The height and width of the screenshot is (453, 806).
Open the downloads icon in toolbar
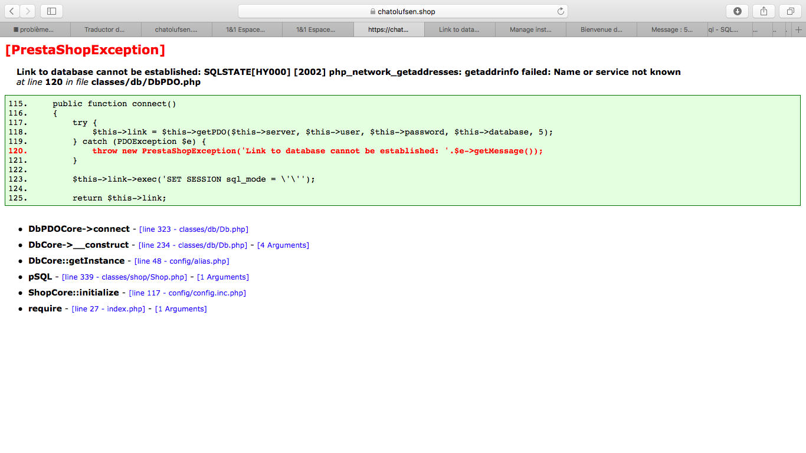point(738,11)
